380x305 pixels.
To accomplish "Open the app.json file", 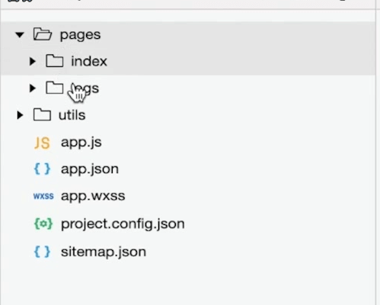I will [x=90, y=169].
